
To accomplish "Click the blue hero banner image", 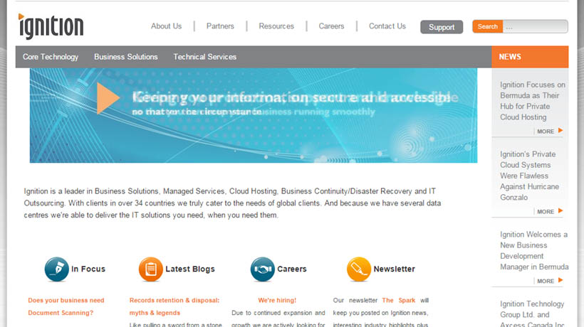I will pos(254,115).
